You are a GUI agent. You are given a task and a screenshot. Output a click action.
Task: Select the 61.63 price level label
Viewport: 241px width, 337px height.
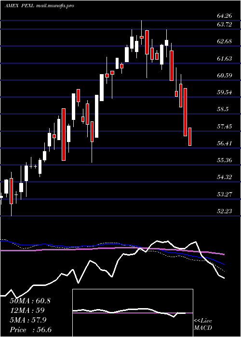[225, 58]
